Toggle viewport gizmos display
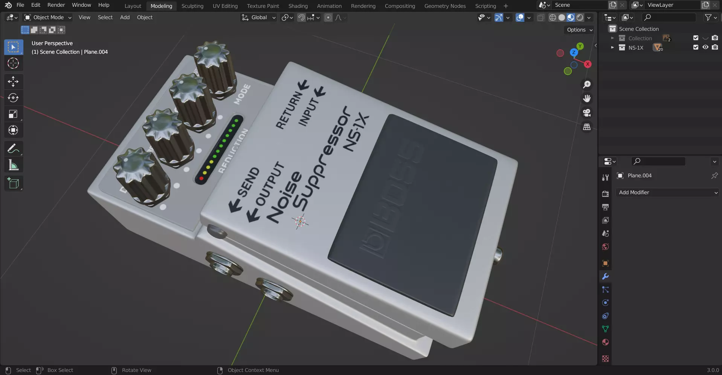 (499, 18)
